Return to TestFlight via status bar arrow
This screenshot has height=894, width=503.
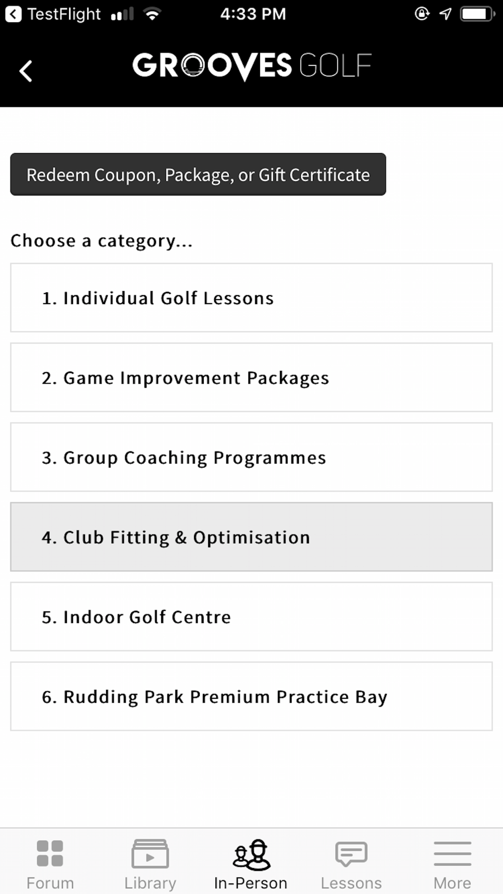[13, 14]
